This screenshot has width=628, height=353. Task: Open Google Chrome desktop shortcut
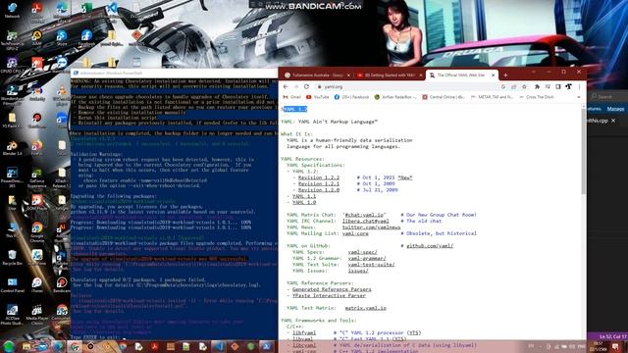click(x=37, y=231)
